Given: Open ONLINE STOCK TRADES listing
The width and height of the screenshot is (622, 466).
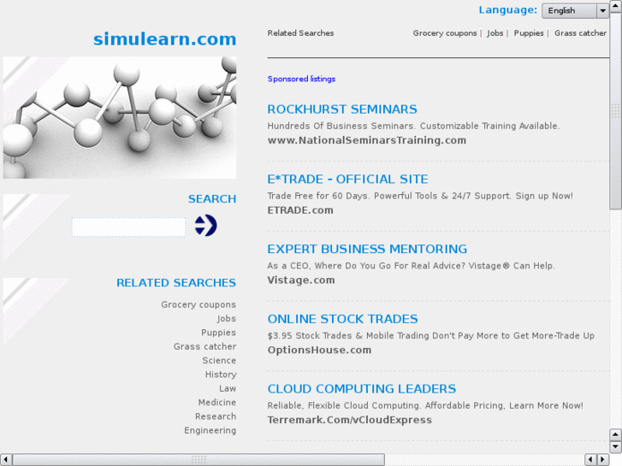Looking at the screenshot, I should pyautogui.click(x=342, y=319).
